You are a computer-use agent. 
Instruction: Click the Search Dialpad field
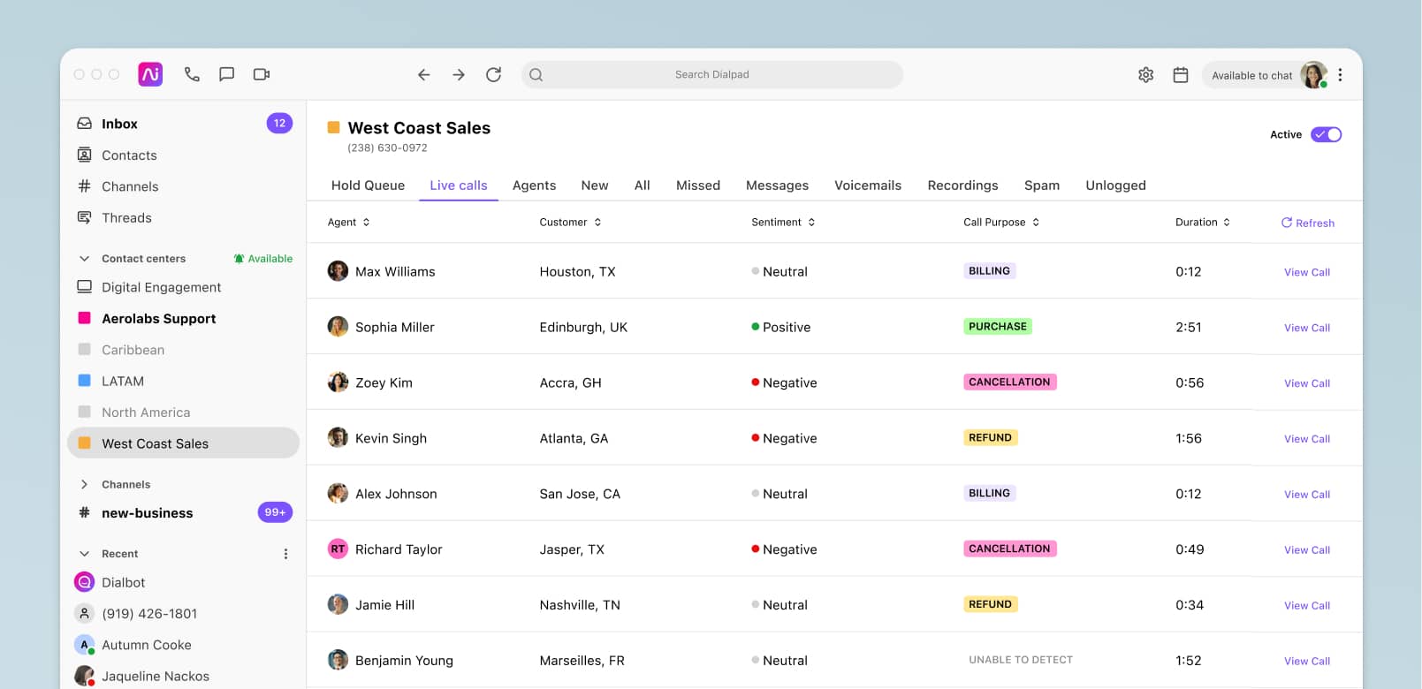point(711,74)
